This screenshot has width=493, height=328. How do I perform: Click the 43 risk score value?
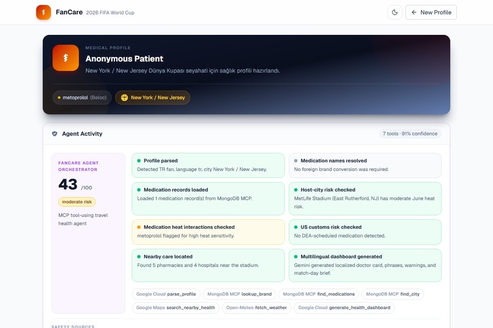[68, 184]
